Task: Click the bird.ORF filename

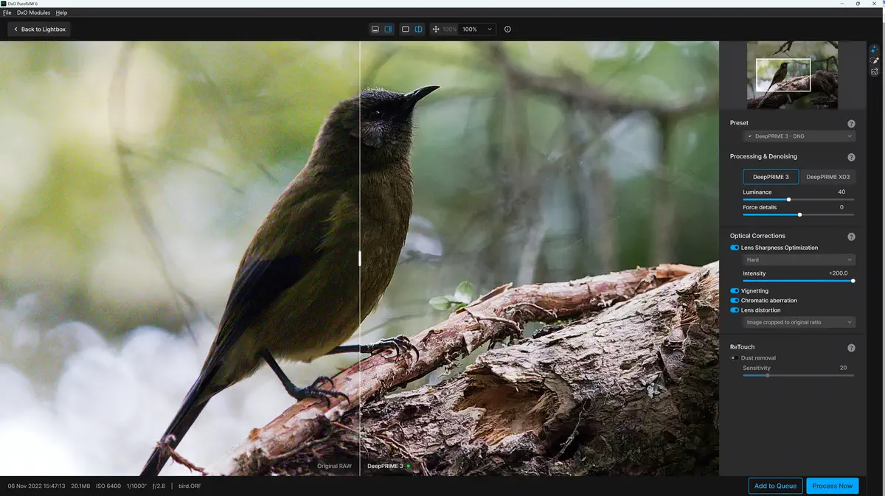Action: coord(190,486)
